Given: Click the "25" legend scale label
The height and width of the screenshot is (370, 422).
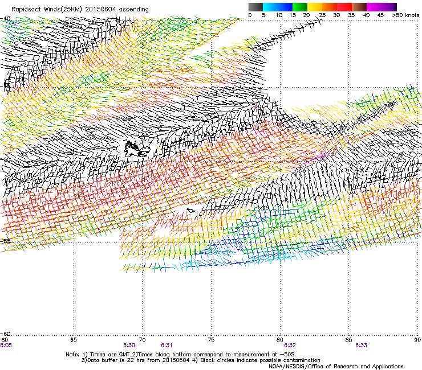Looking at the screenshot, I should pyautogui.click(x=322, y=15).
